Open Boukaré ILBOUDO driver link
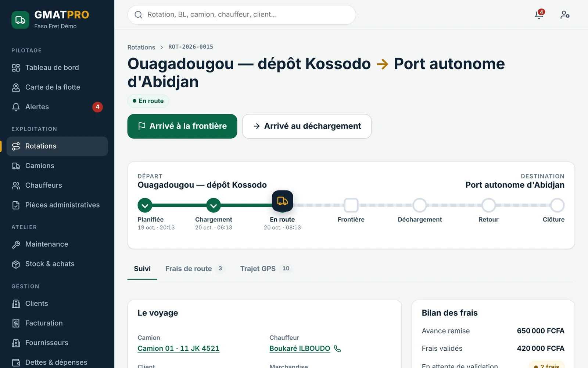588x368 pixels. (300, 348)
